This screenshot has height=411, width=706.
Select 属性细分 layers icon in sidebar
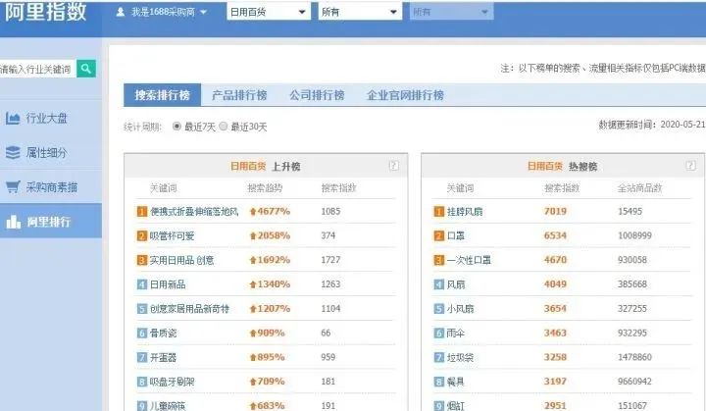tap(13, 153)
